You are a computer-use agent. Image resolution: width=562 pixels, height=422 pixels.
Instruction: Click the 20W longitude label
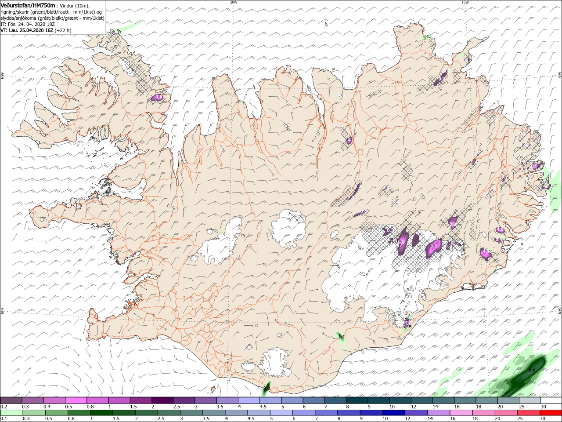tap(234, 2)
